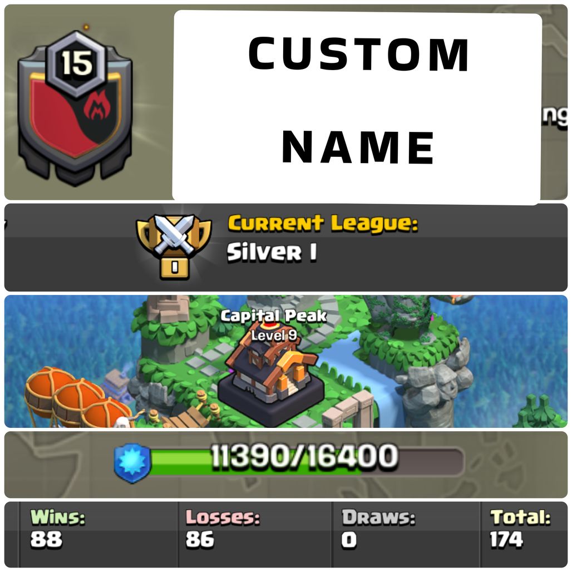Tap the level 15 hexagon badge

76,64
